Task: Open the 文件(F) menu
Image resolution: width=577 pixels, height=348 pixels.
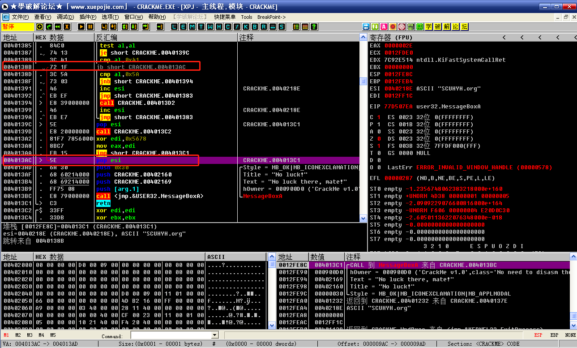Action: [x=20, y=17]
